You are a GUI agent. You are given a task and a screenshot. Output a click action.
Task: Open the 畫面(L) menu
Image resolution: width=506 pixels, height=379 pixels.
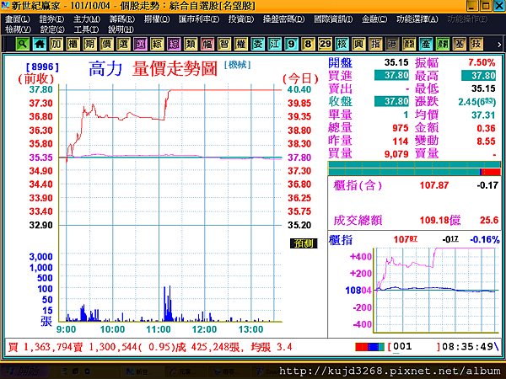pos(18,19)
